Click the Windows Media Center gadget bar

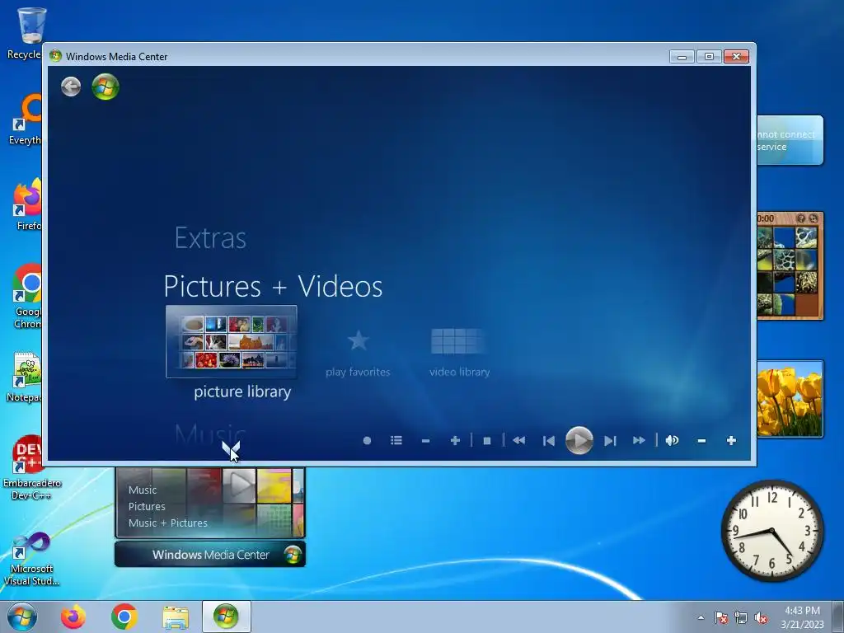[x=210, y=555]
